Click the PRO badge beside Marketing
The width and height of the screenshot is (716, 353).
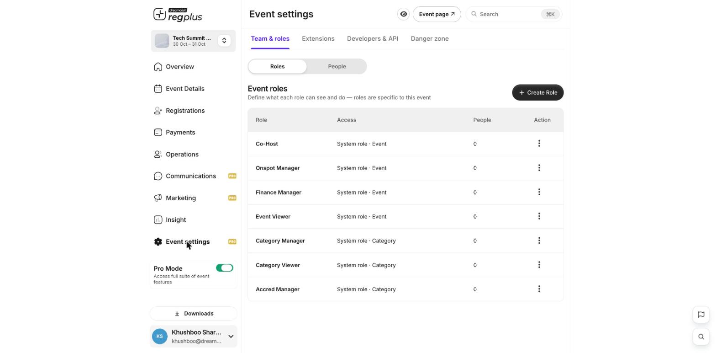[x=232, y=198]
